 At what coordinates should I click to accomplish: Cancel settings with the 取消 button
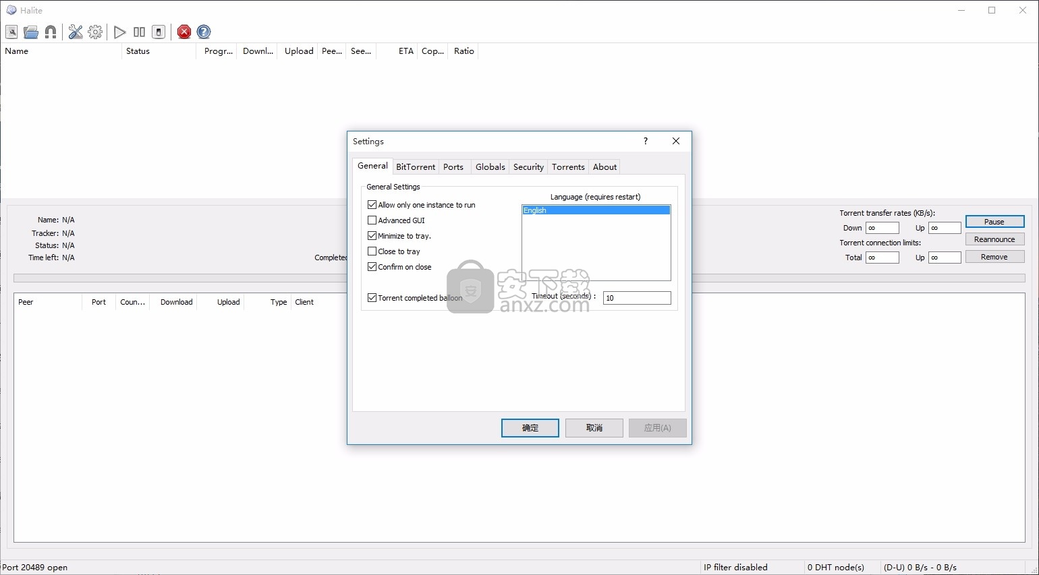[594, 428]
